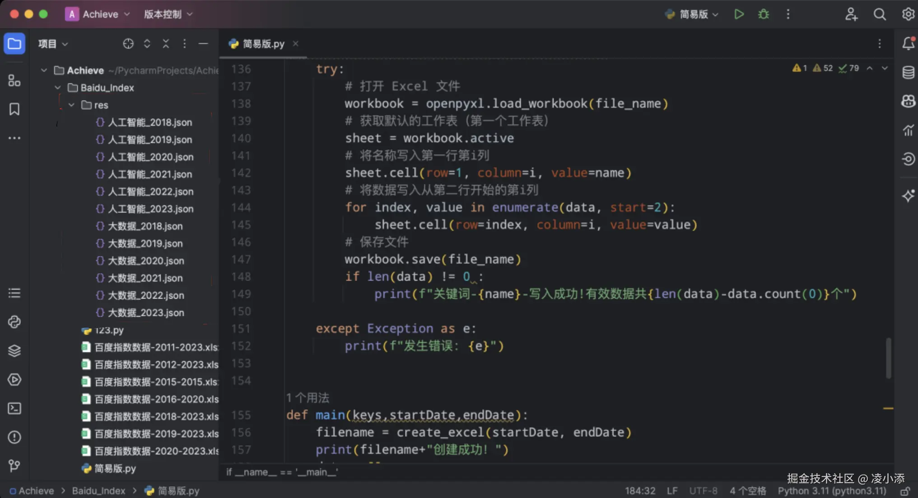Click the green Run button
Screen dimensions: 918x498
pos(739,14)
